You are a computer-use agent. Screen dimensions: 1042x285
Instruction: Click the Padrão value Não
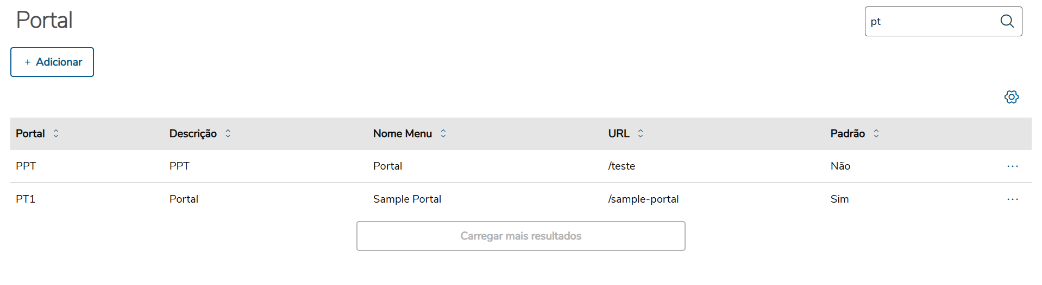840,166
